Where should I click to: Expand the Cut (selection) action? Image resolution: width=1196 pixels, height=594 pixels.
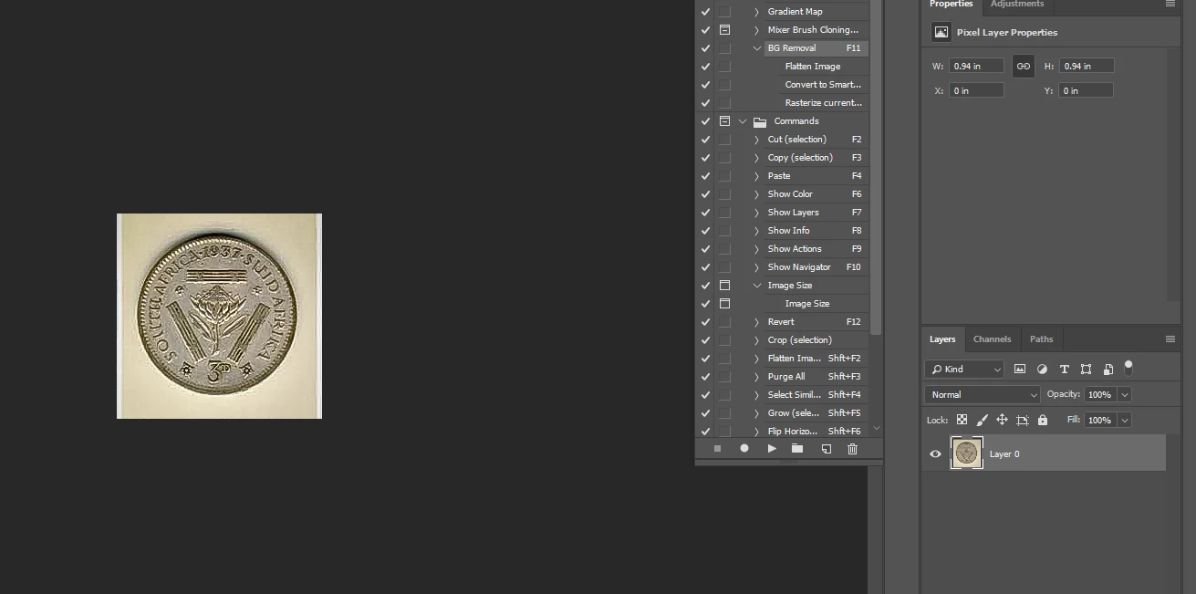pos(756,140)
